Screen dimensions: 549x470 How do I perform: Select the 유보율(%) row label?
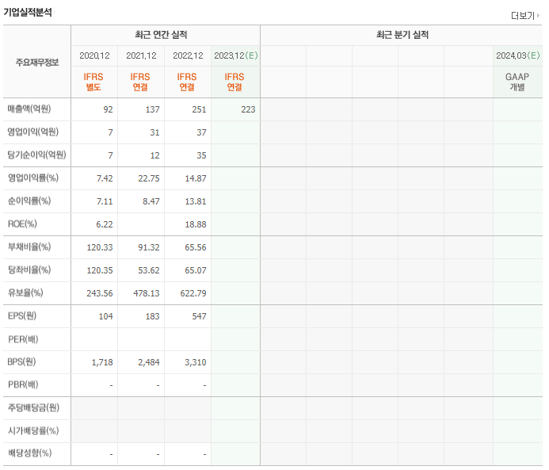tap(25, 292)
